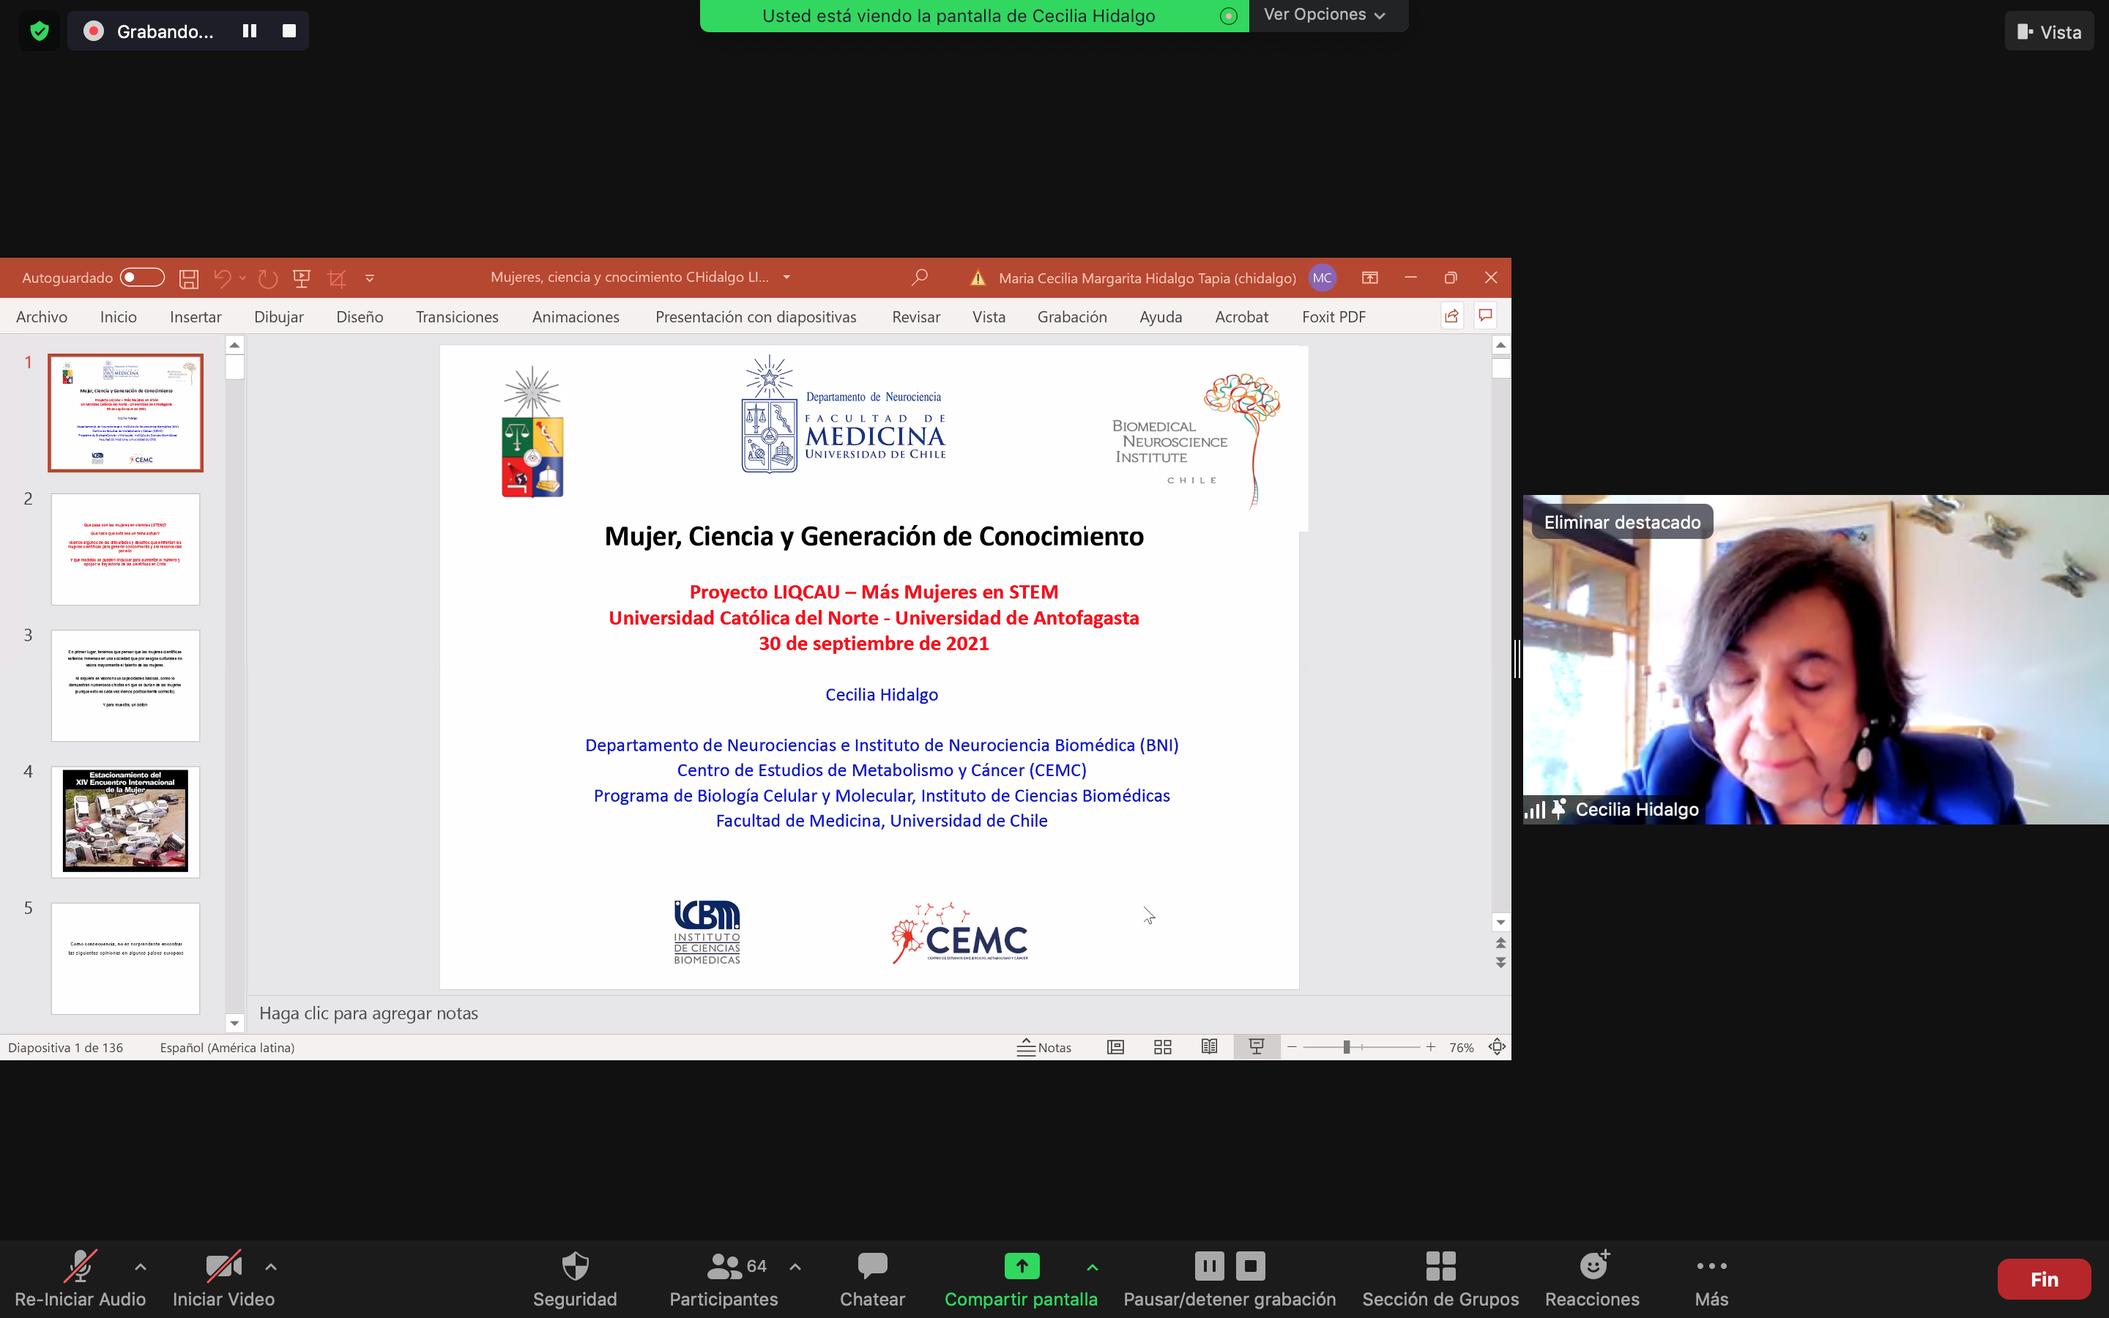Click the Save icon in PowerPoint
Image resolution: width=2109 pixels, height=1318 pixels.
(188, 278)
